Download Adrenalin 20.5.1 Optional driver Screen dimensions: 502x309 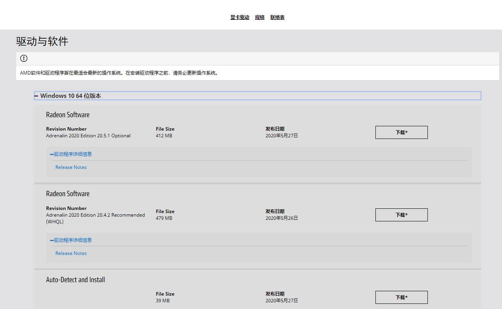click(x=401, y=132)
